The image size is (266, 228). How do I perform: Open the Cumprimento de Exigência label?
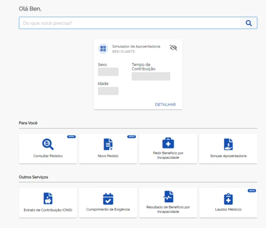(x=108, y=209)
